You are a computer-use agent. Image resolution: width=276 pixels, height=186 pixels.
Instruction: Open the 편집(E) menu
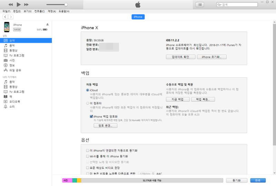point(17,11)
